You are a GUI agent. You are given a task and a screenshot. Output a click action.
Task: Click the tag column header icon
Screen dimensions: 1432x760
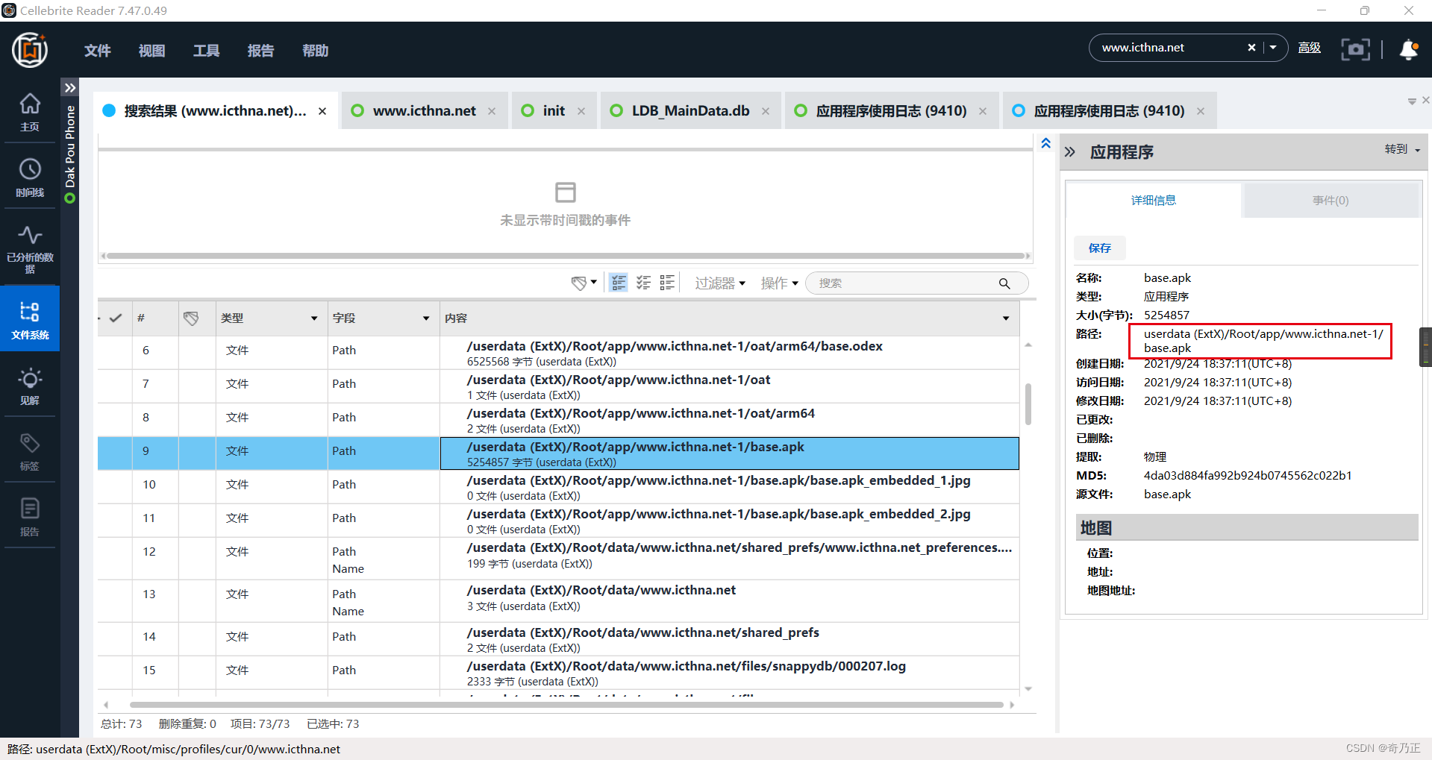click(191, 318)
